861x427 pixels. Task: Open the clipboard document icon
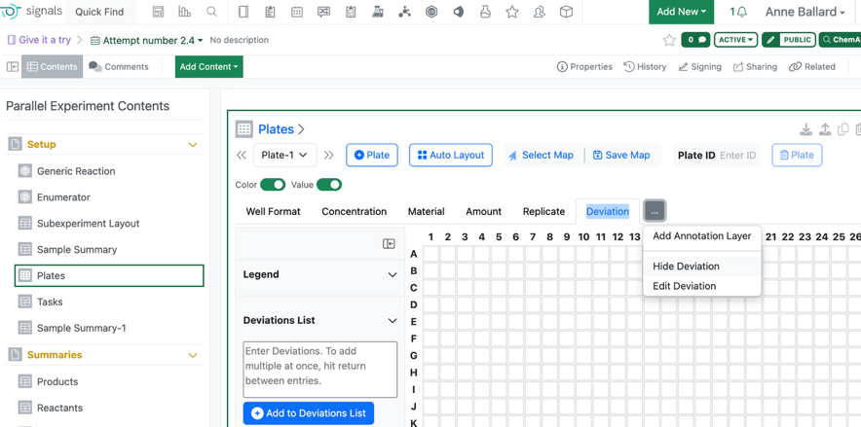pyautogui.click(x=270, y=12)
